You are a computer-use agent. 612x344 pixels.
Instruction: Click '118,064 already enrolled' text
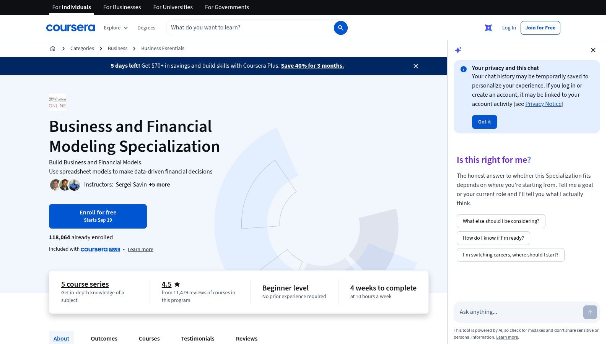[x=81, y=237]
